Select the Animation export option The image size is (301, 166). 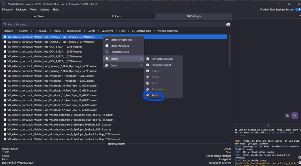coord(163,89)
